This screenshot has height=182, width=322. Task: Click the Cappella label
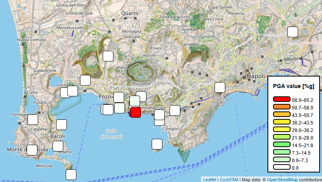coord(38,129)
